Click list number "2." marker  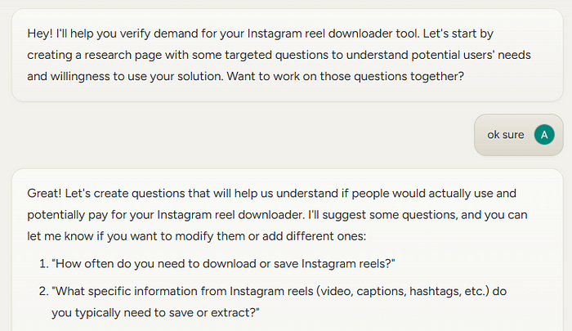click(44, 291)
